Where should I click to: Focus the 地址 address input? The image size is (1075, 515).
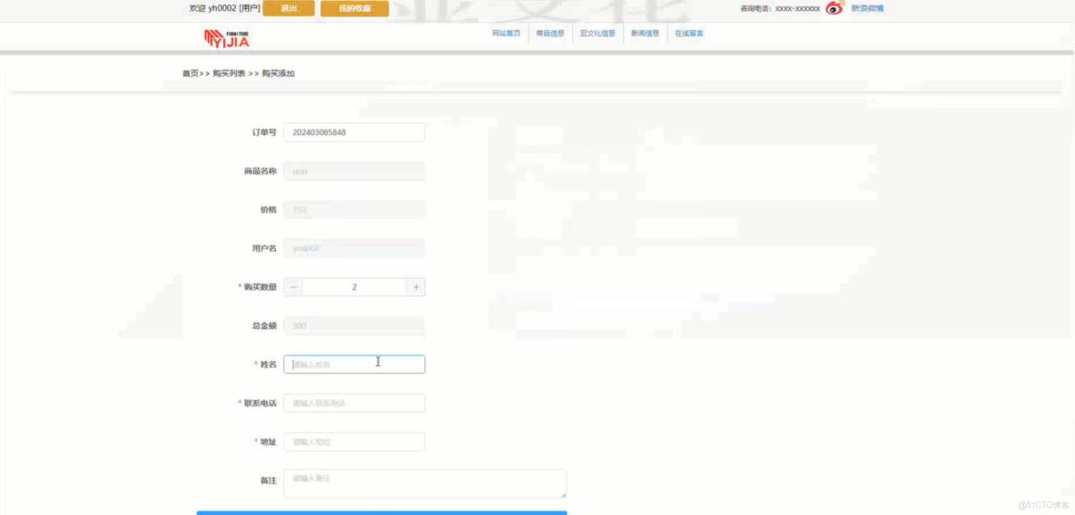pyautogui.click(x=354, y=442)
